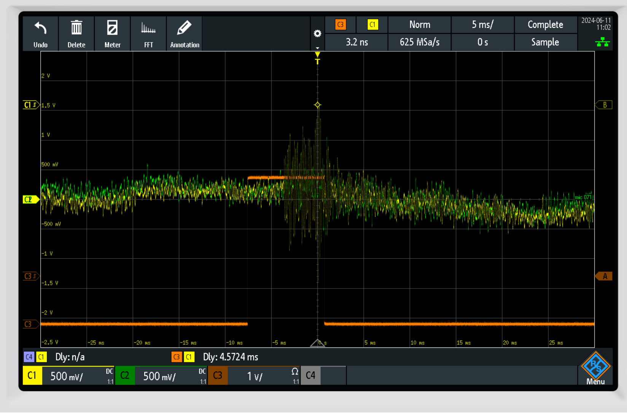Open the Sample acquisition mode setting

coord(545,42)
